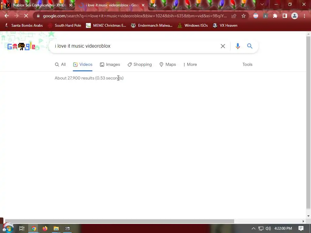Viewport: 311px width, 233px height.
Task: Click into the Google search text field
Action: coord(135,46)
